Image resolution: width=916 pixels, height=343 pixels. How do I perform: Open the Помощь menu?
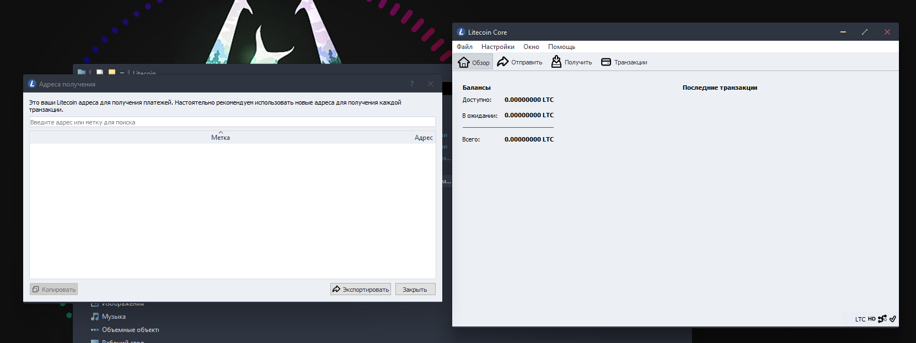pyautogui.click(x=561, y=47)
